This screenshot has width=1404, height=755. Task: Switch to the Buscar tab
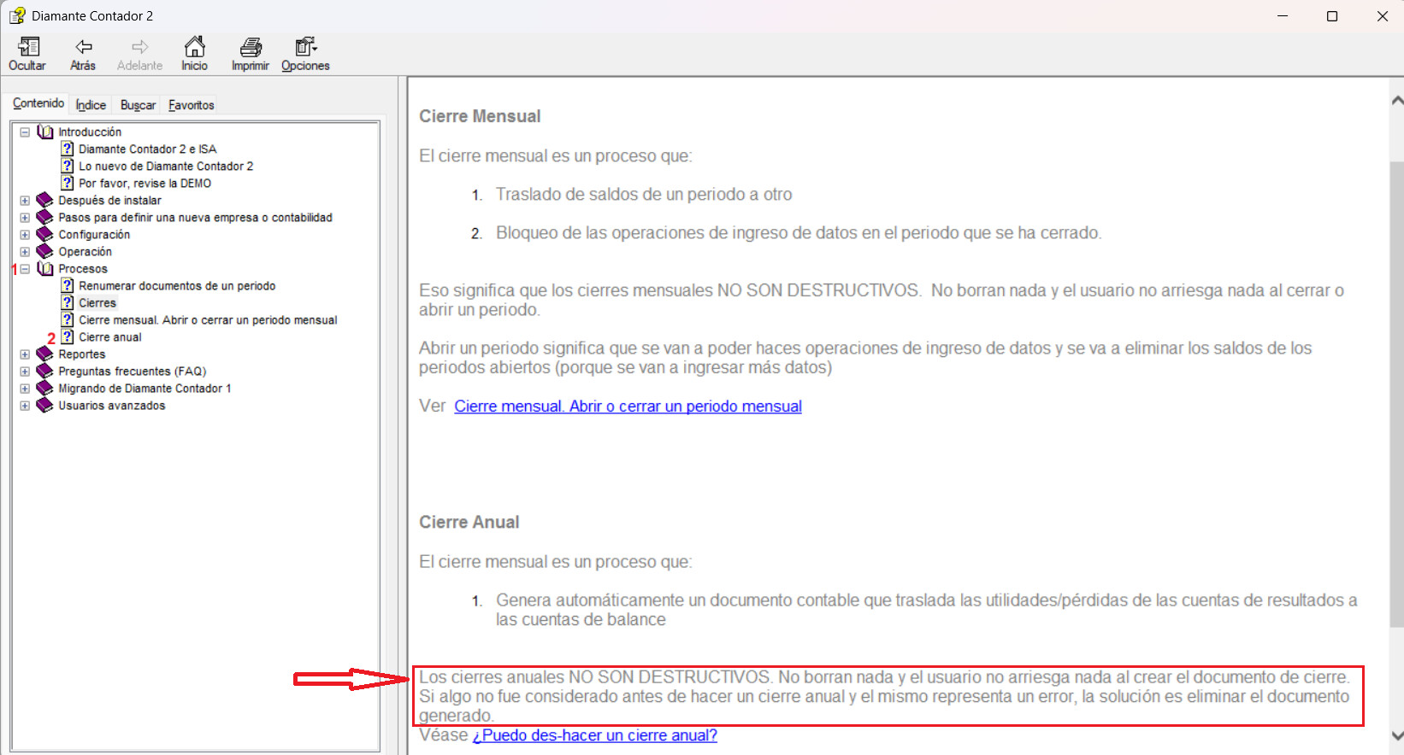[x=138, y=105]
